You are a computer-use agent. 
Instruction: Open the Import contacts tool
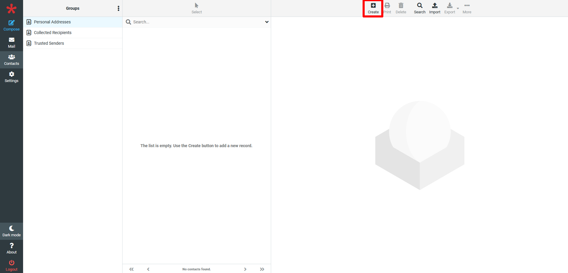coord(435,8)
